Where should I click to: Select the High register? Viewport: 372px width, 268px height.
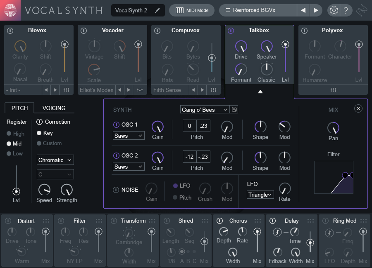click(16, 134)
